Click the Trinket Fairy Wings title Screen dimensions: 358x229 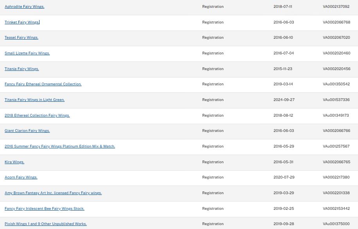[22, 22]
